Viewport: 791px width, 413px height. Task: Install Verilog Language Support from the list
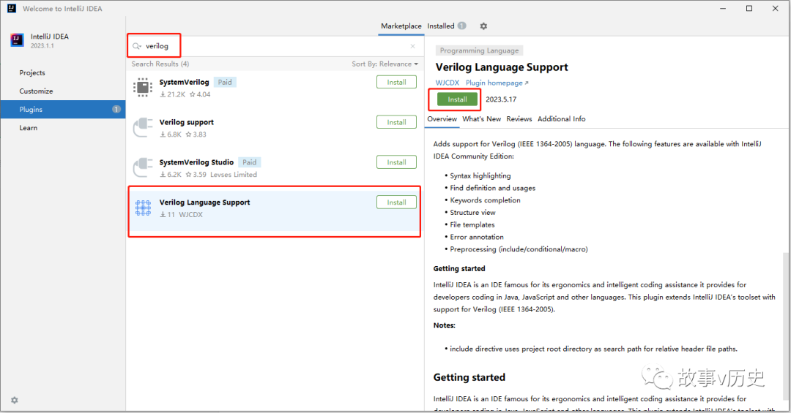(x=396, y=202)
